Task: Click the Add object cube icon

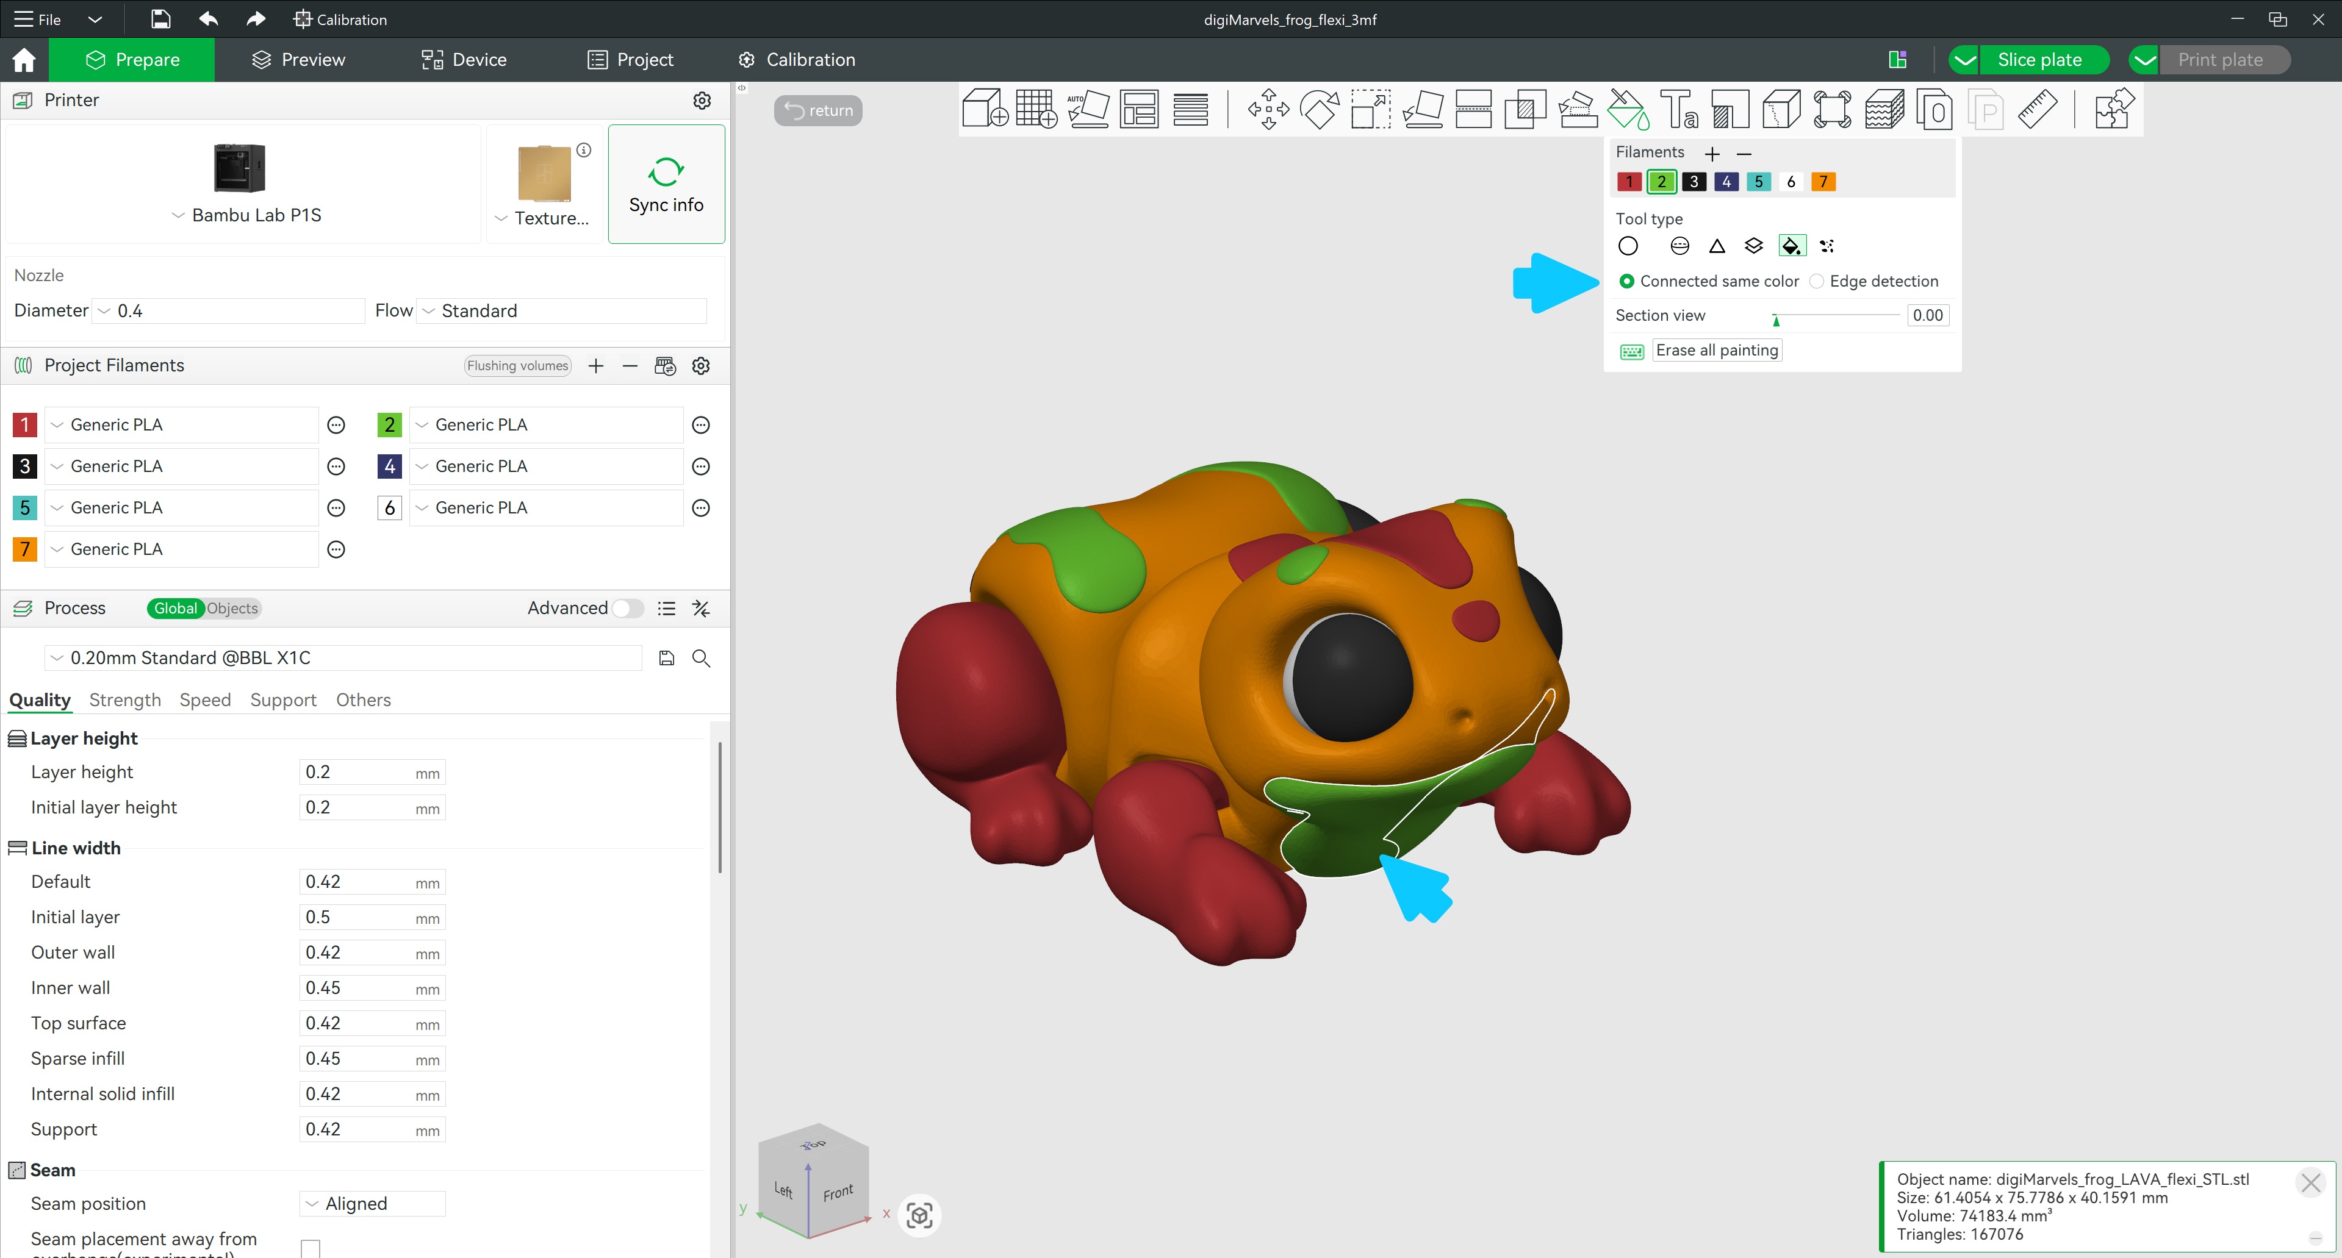Action: (x=985, y=109)
